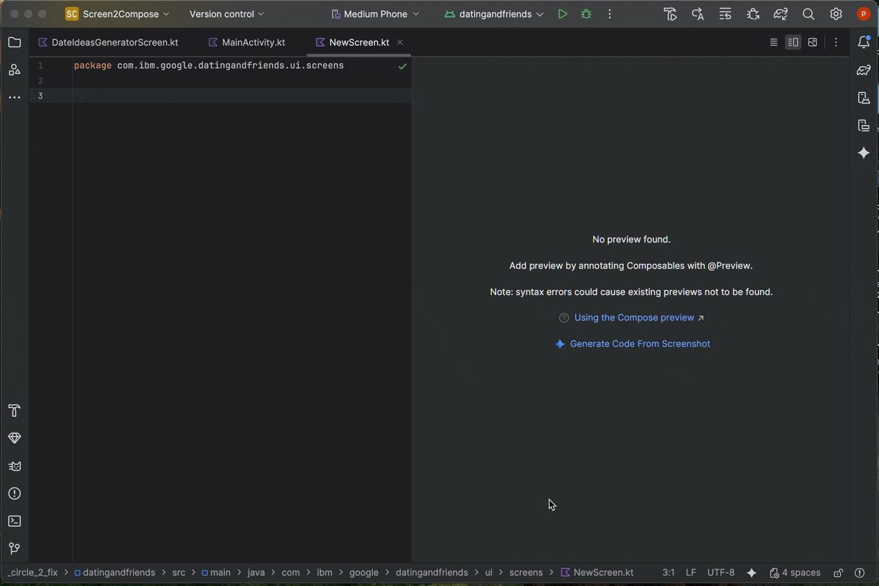
Task: Open the Git version control tool window
Action: pyautogui.click(x=15, y=549)
